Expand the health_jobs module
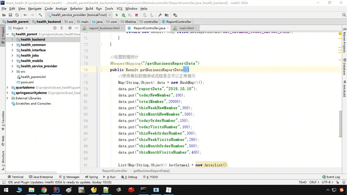This screenshot has height=195, width=347. (x=12, y=56)
